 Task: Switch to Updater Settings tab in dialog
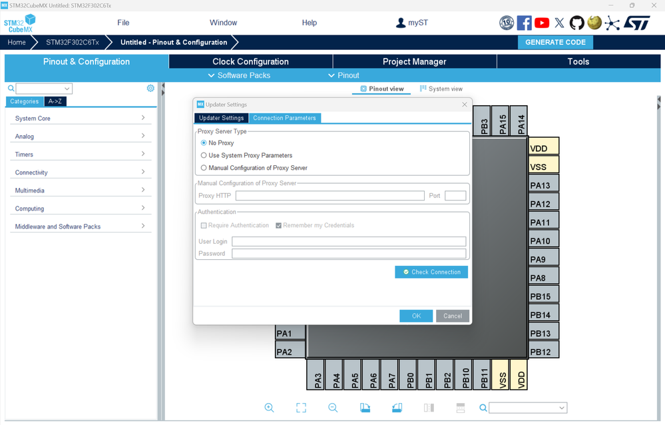coord(222,118)
